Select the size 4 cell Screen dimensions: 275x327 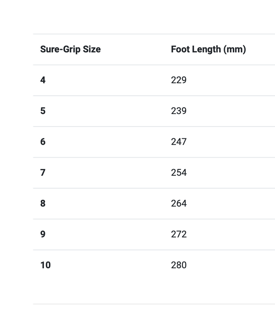[43, 80]
